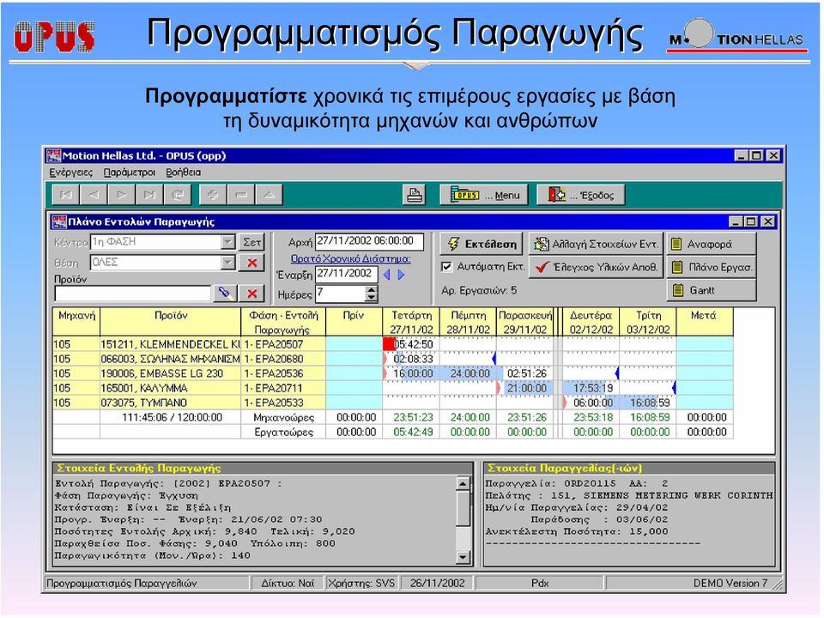Select row 190006, EMBASSE LG 230

point(170,373)
